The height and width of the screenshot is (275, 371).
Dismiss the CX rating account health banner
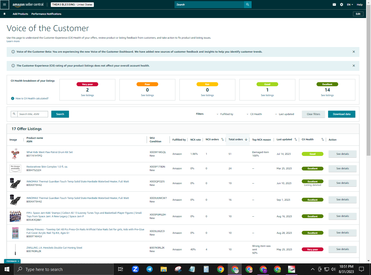[x=354, y=66]
